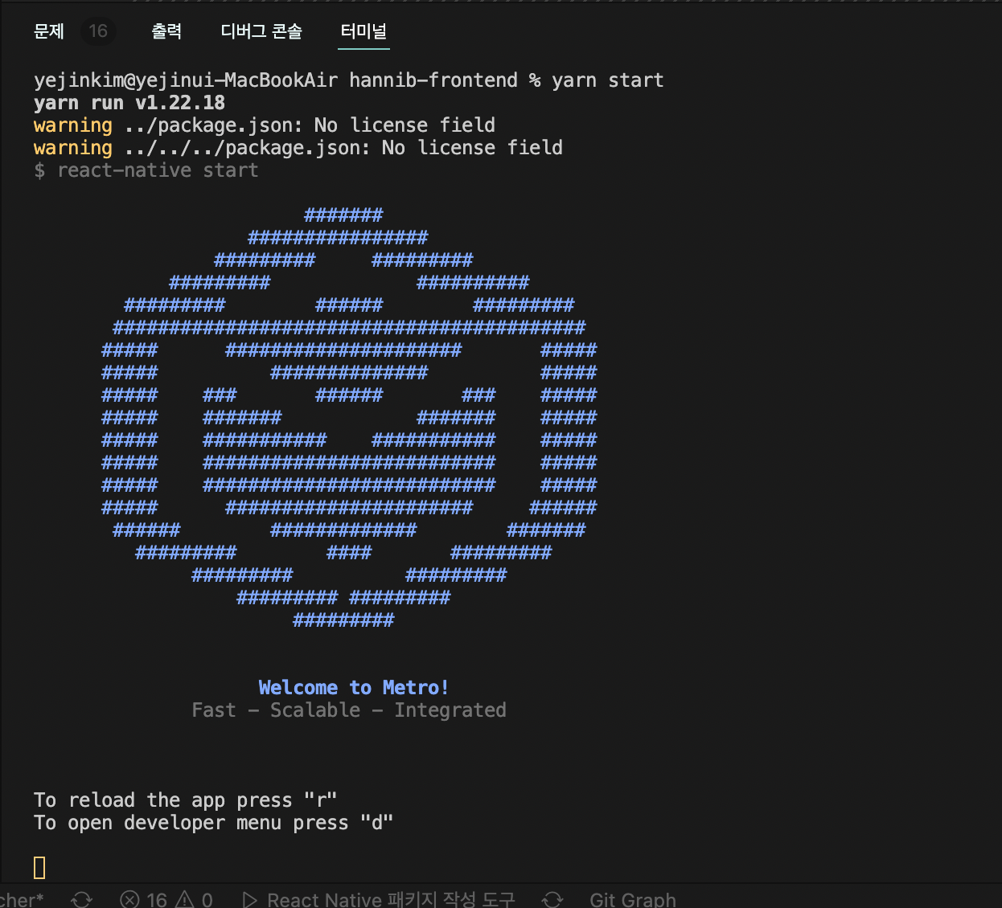Click the refresh icon left of Git Graph
This screenshot has height=908, width=1002.
tap(552, 899)
